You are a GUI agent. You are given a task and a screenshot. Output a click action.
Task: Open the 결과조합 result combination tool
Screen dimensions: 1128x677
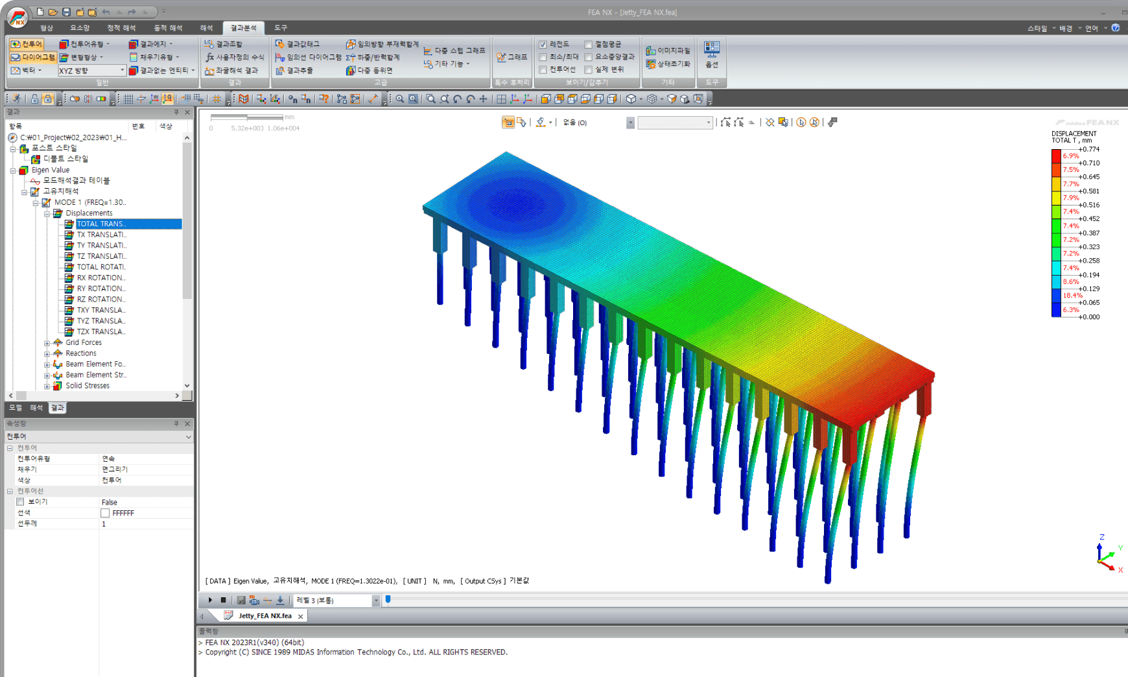coord(224,44)
